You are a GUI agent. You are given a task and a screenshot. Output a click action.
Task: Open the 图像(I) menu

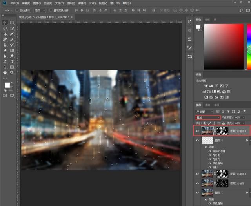(x=37, y=3)
